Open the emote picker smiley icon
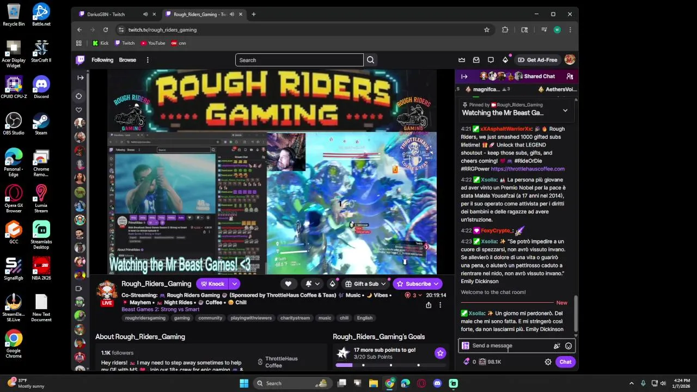This screenshot has width=697, height=392. (x=568, y=346)
